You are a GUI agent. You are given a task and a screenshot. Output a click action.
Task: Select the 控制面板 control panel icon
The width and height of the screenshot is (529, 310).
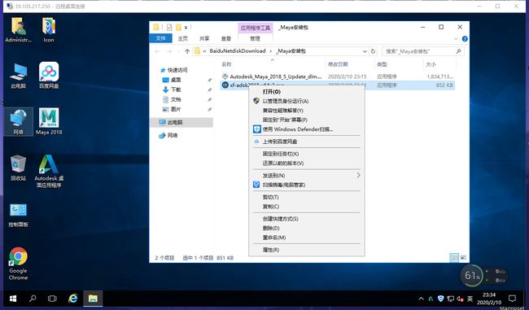point(18,215)
